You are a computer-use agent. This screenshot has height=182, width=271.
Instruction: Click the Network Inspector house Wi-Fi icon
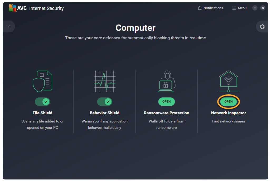[229, 81]
